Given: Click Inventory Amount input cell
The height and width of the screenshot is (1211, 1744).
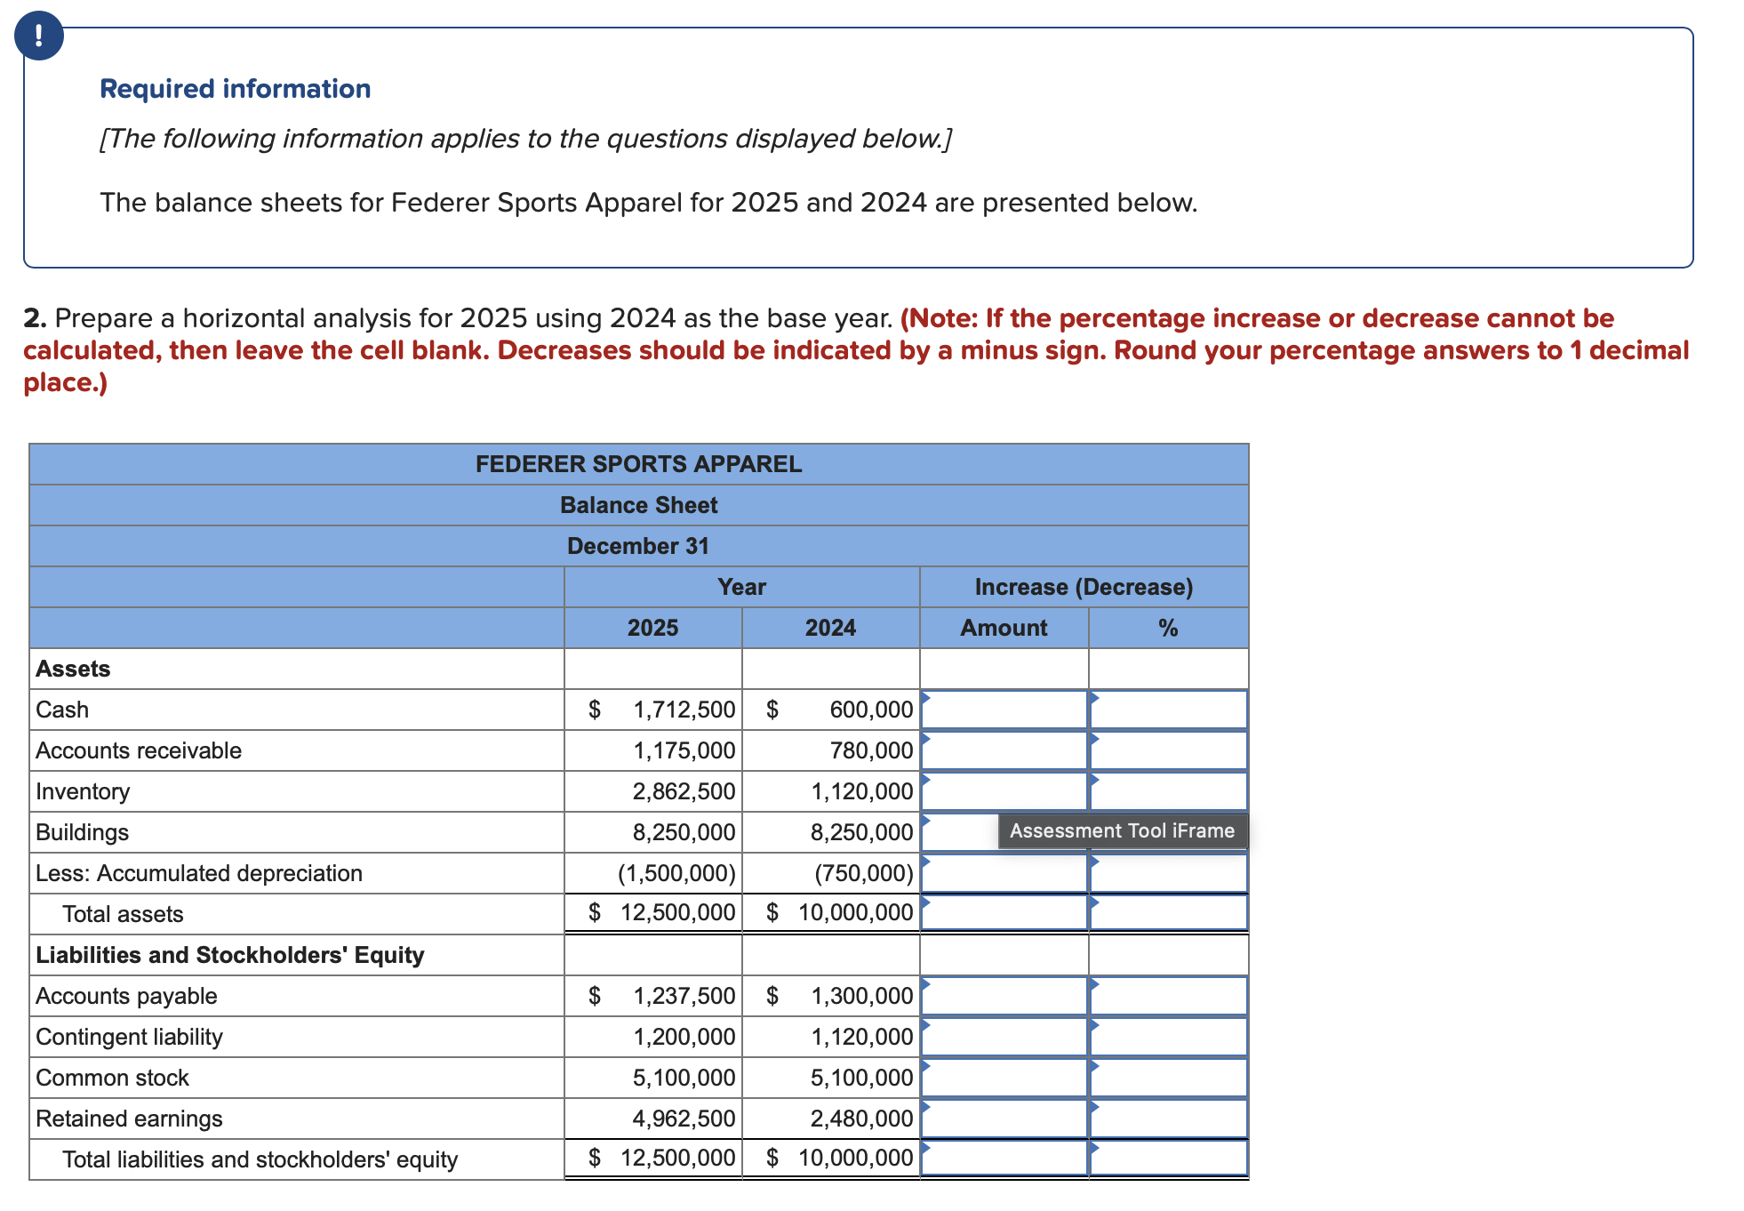Looking at the screenshot, I should pyautogui.click(x=1004, y=791).
